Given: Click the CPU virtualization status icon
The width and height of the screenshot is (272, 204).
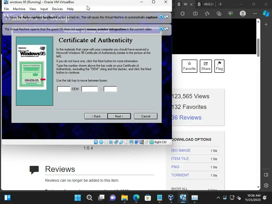Looking at the screenshot, I should pyautogui.click(x=142, y=142).
